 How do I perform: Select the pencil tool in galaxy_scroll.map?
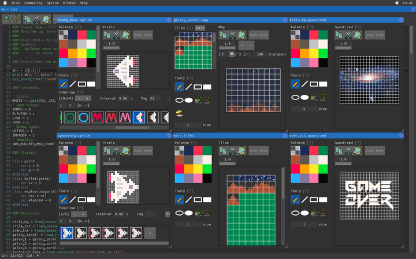[180, 87]
